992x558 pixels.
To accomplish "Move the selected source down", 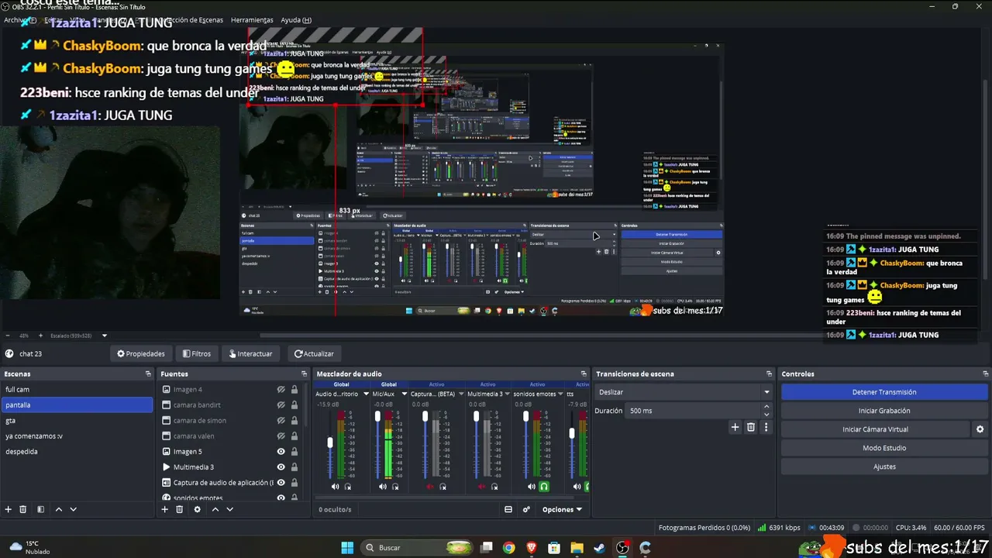I will click(x=229, y=509).
